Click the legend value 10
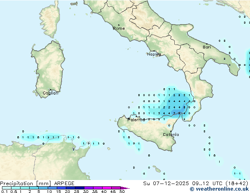 pos(49,191)
